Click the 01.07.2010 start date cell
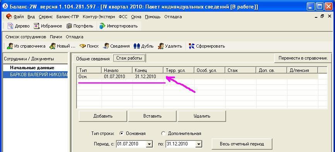335x152 pixels. pyautogui.click(x=117, y=77)
